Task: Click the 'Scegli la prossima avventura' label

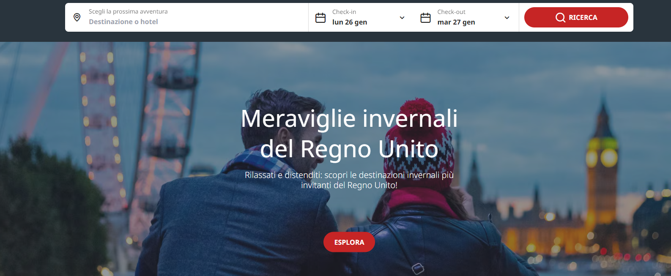Action: click(128, 11)
